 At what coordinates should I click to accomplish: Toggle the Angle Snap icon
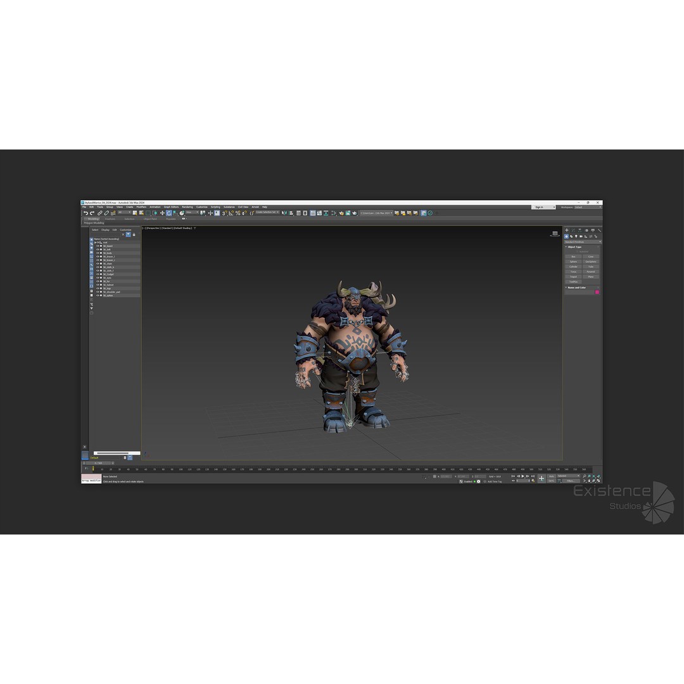click(231, 213)
